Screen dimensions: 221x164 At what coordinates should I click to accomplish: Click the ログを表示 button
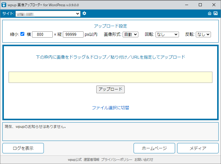click(x=23, y=148)
